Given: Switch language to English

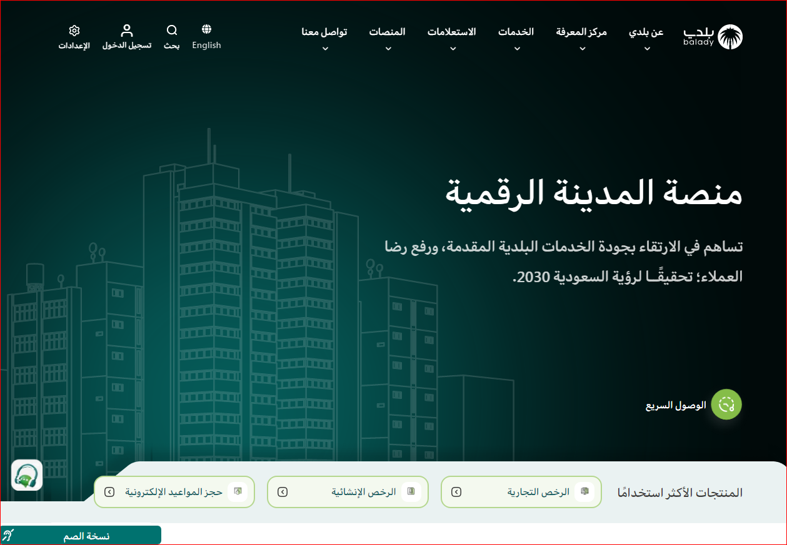Looking at the screenshot, I should click(x=207, y=45).
